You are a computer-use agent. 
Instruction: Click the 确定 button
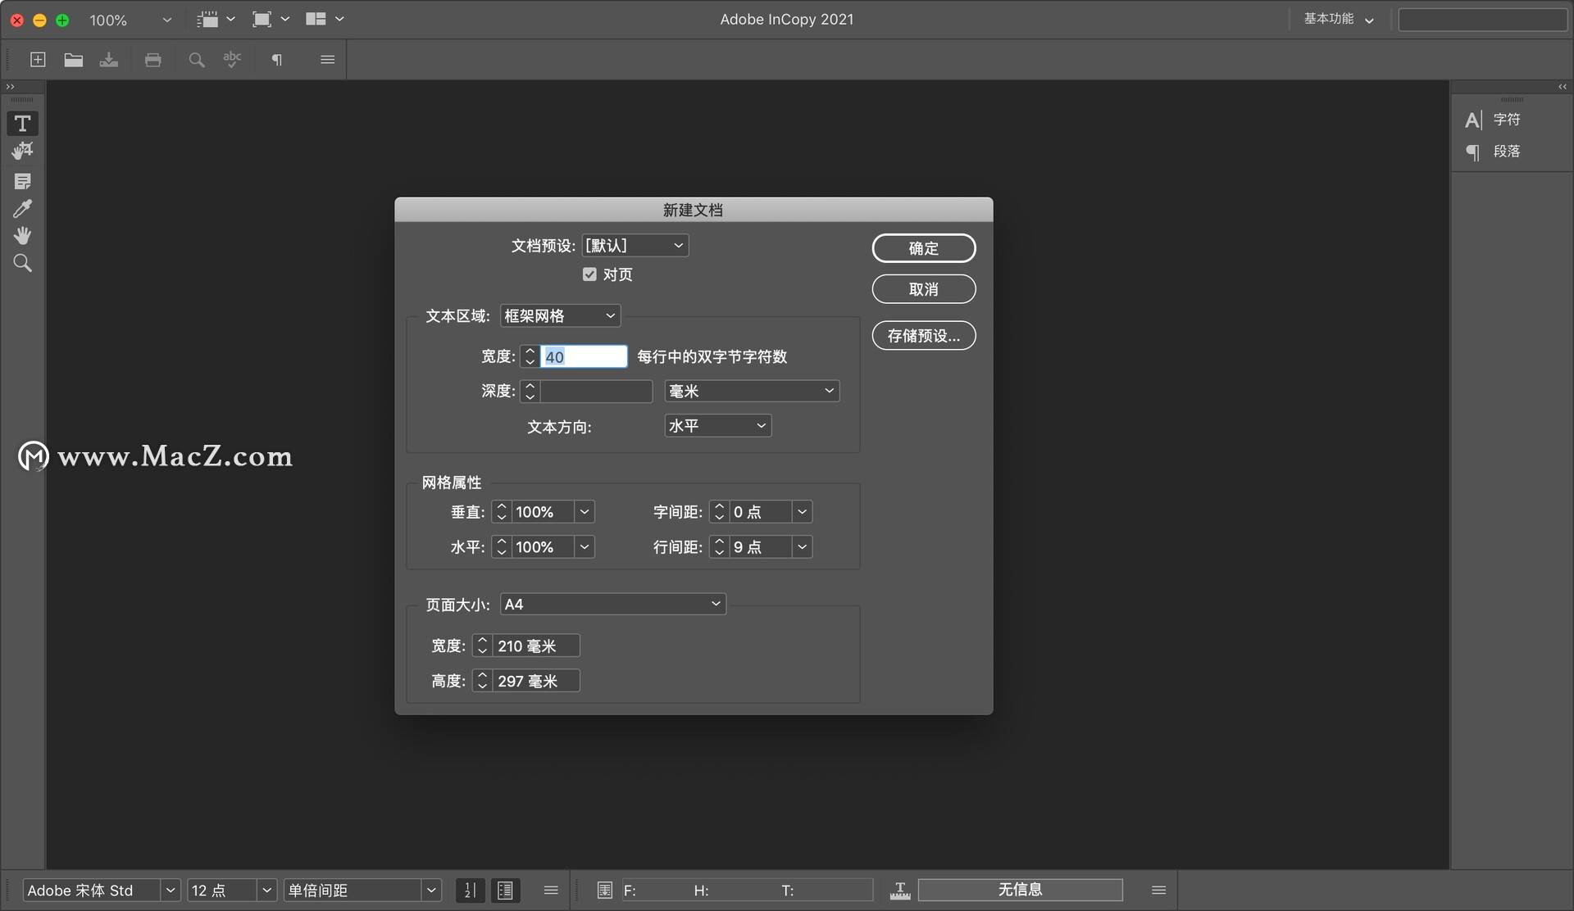(924, 248)
